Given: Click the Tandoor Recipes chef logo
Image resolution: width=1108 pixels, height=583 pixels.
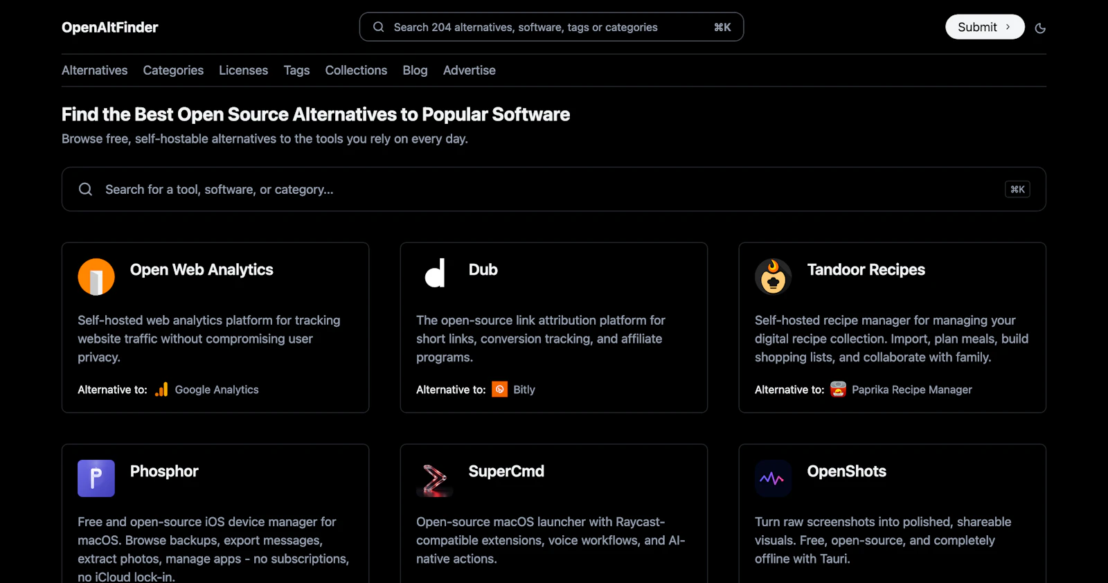Looking at the screenshot, I should (x=773, y=277).
